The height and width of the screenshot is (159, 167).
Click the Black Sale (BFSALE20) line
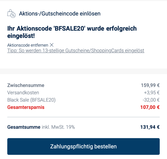point(31,100)
